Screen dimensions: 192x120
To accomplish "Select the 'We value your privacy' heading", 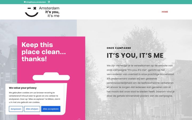I will click(23, 88).
